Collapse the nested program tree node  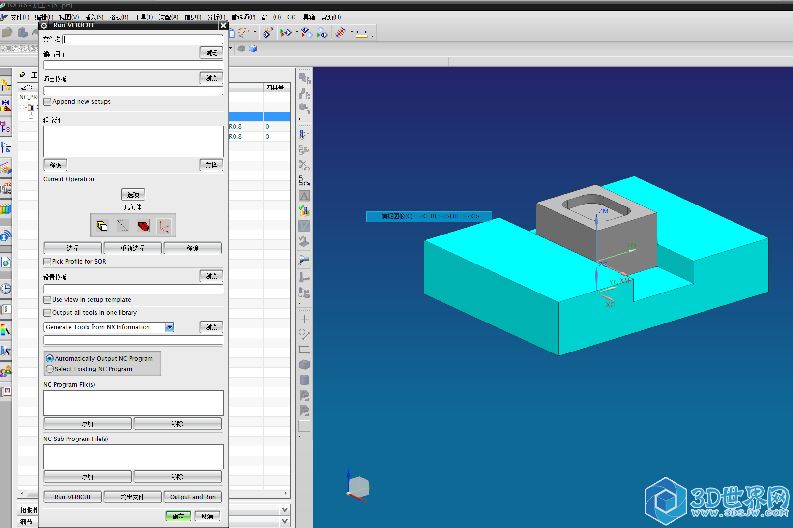point(31,117)
